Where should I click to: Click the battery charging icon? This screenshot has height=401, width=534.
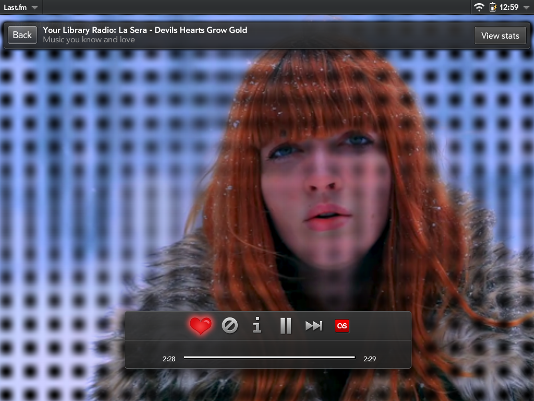(x=492, y=7)
